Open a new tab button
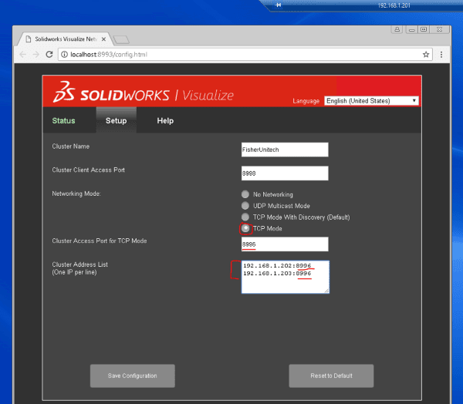 (x=121, y=39)
